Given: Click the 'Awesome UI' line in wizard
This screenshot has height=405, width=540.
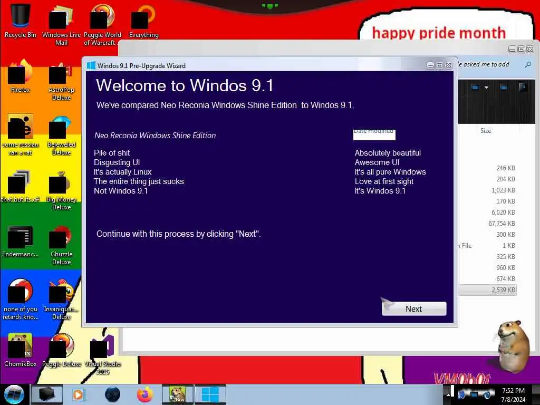Looking at the screenshot, I should (x=377, y=162).
